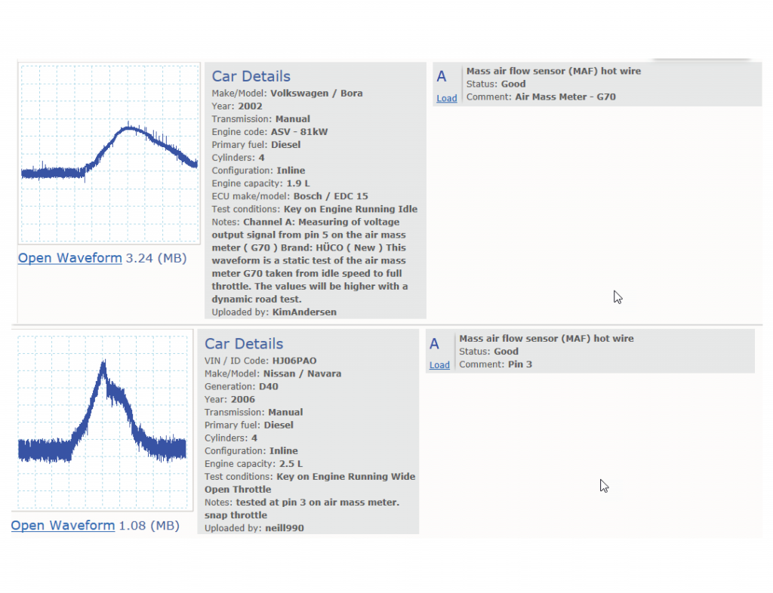Click the Comment Pin 3 text
Image resolution: width=773 pixels, height=593 pixels.
pos(495,364)
